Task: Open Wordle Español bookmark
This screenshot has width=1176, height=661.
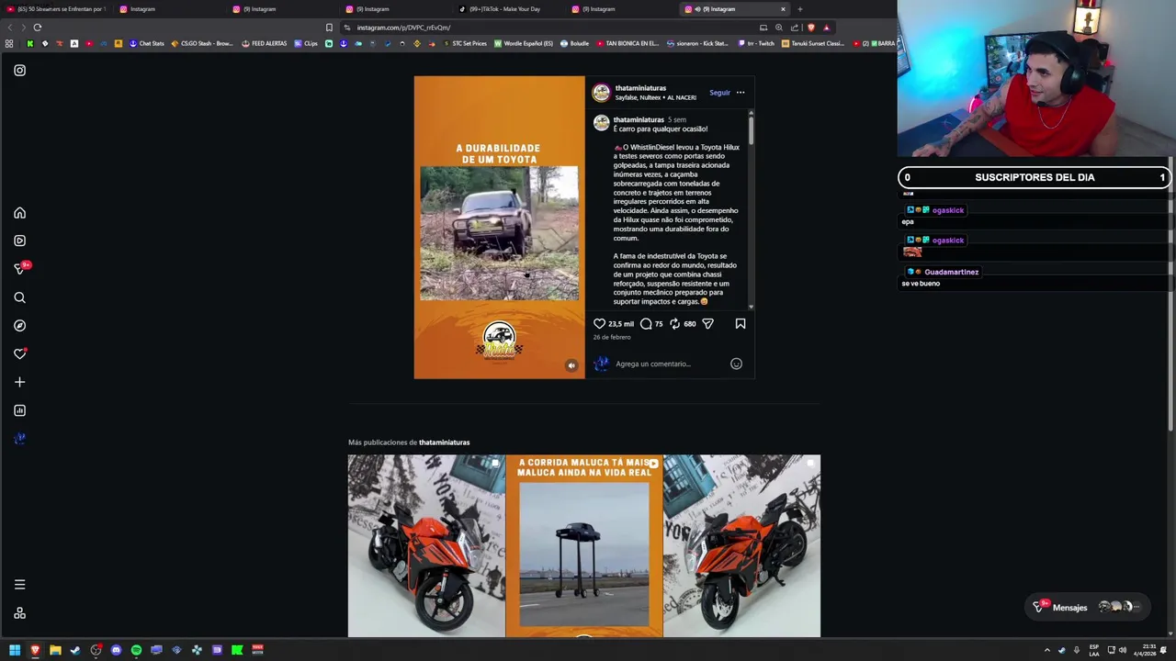Action: click(x=524, y=43)
